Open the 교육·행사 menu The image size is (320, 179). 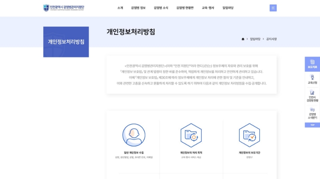(208, 8)
